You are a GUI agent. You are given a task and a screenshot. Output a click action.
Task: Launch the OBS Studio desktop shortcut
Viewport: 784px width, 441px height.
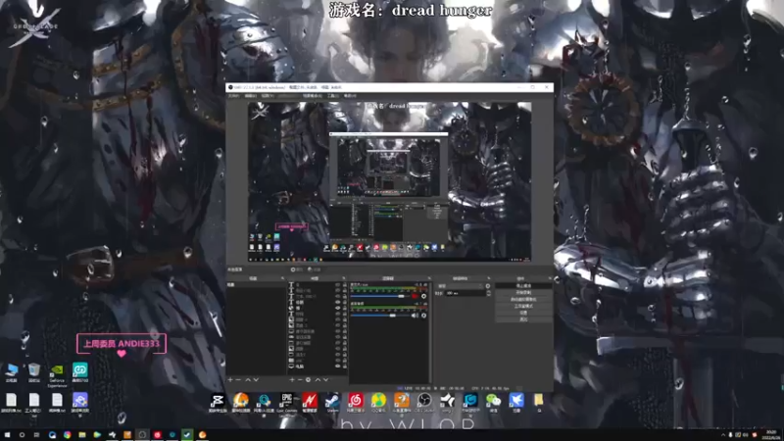424,403
